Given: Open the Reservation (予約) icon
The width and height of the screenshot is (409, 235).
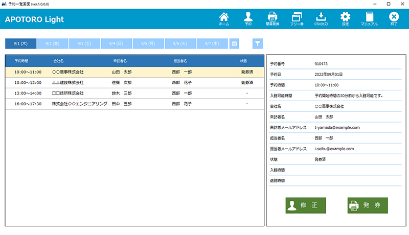Looking at the screenshot, I should (x=248, y=19).
